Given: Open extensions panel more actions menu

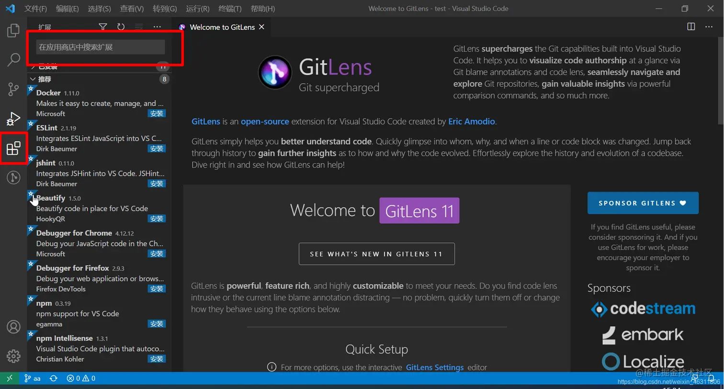Looking at the screenshot, I should 157,27.
